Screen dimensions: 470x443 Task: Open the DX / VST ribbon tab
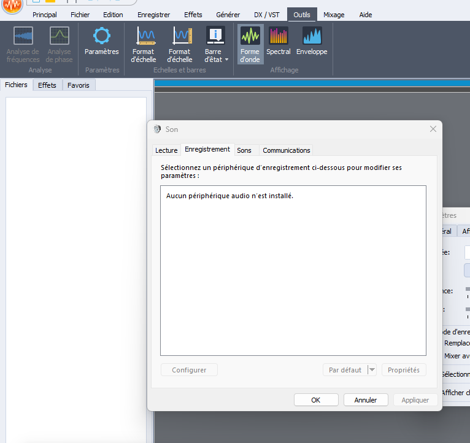(x=266, y=15)
